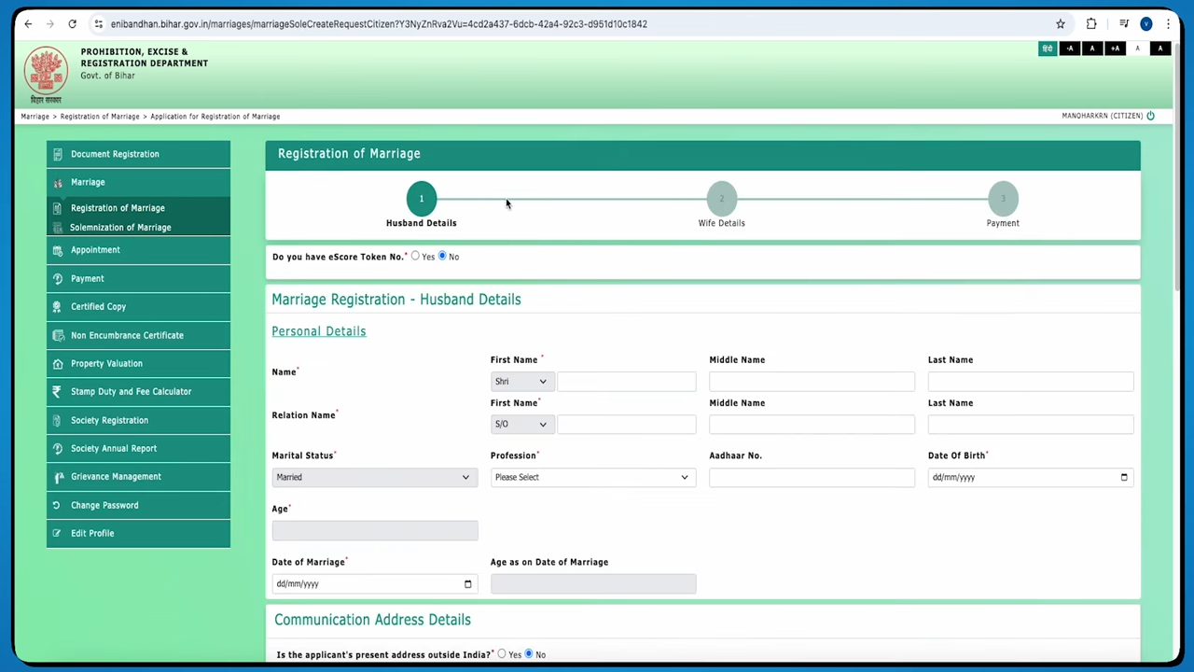This screenshot has height=672, width=1194.
Task: Click the +A increase font size button
Action: click(x=1115, y=48)
